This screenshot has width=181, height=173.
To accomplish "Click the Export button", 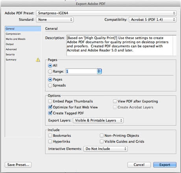I will point(165,165).
